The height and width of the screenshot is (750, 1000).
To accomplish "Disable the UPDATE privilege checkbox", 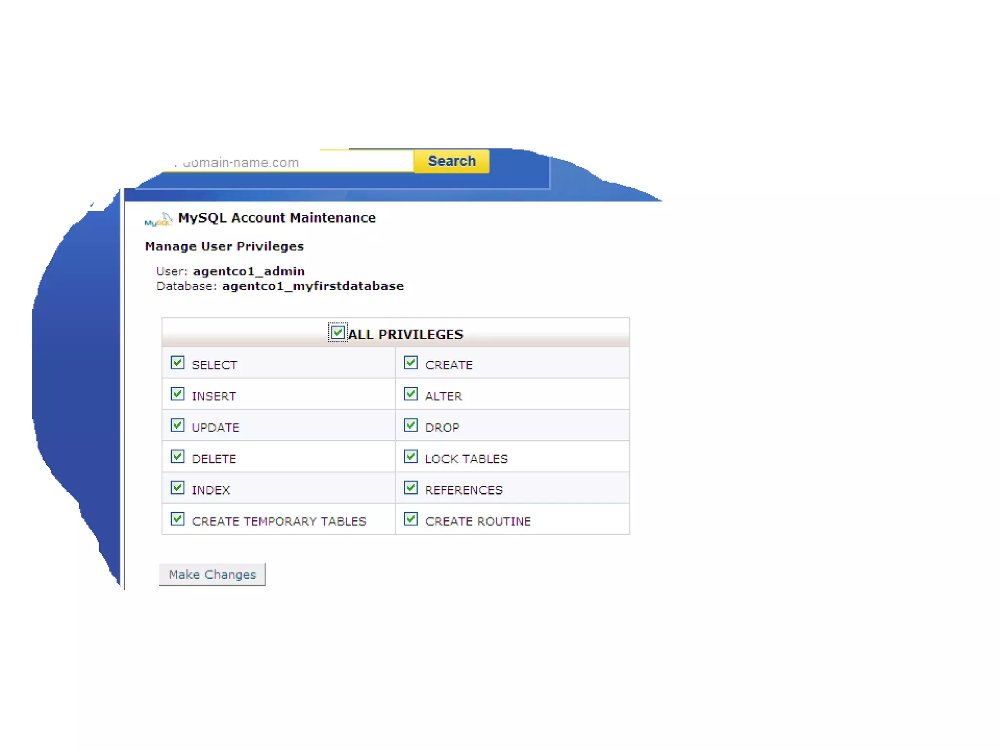I will pos(178,425).
